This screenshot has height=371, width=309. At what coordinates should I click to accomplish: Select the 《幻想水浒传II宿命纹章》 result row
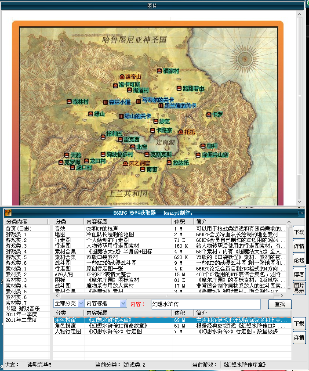click(172, 326)
